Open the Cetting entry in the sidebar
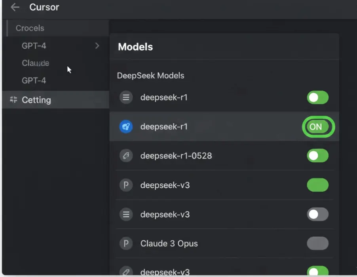357x277 pixels. point(36,100)
